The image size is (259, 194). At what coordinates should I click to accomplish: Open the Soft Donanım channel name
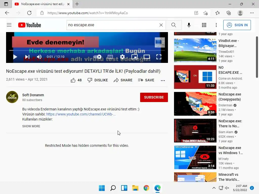point(33,95)
